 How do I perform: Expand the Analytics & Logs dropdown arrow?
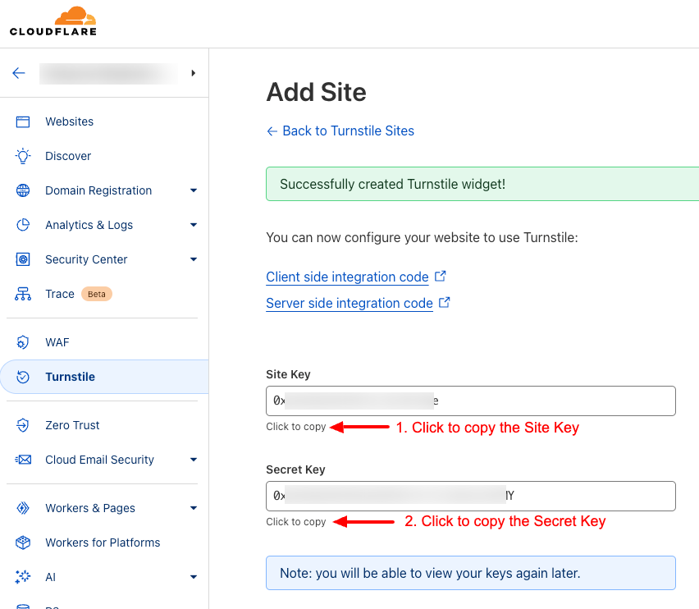point(194,225)
